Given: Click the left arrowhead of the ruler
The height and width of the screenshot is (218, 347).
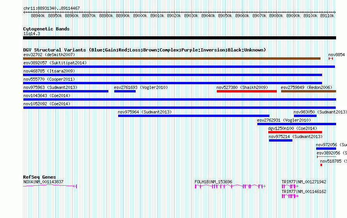Looking at the screenshot, I should pos(24,12).
